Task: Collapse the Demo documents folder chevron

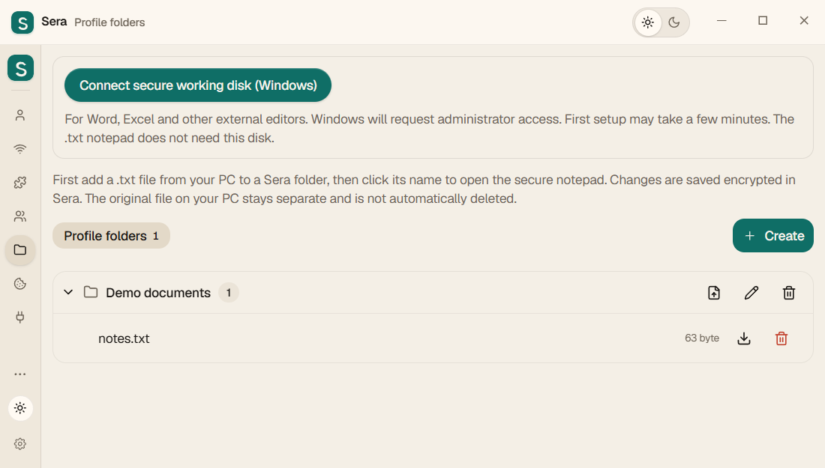Action: tap(68, 292)
